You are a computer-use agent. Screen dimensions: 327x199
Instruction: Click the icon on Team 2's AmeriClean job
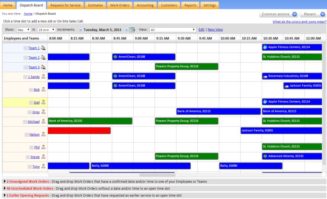[115, 57]
